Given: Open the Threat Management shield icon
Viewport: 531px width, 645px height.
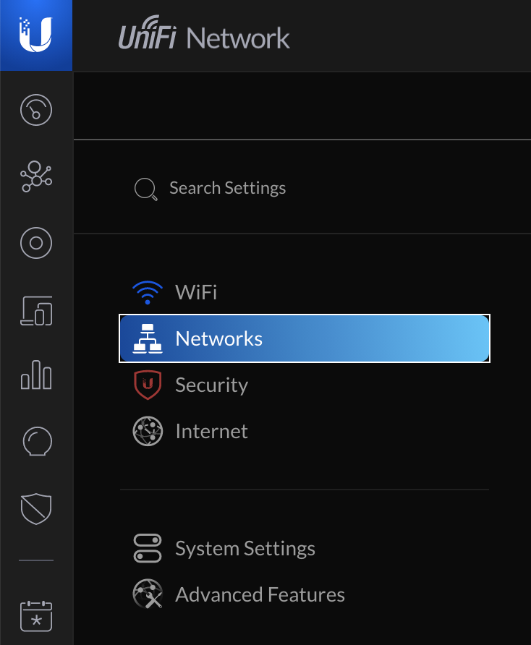Looking at the screenshot, I should pos(36,508).
